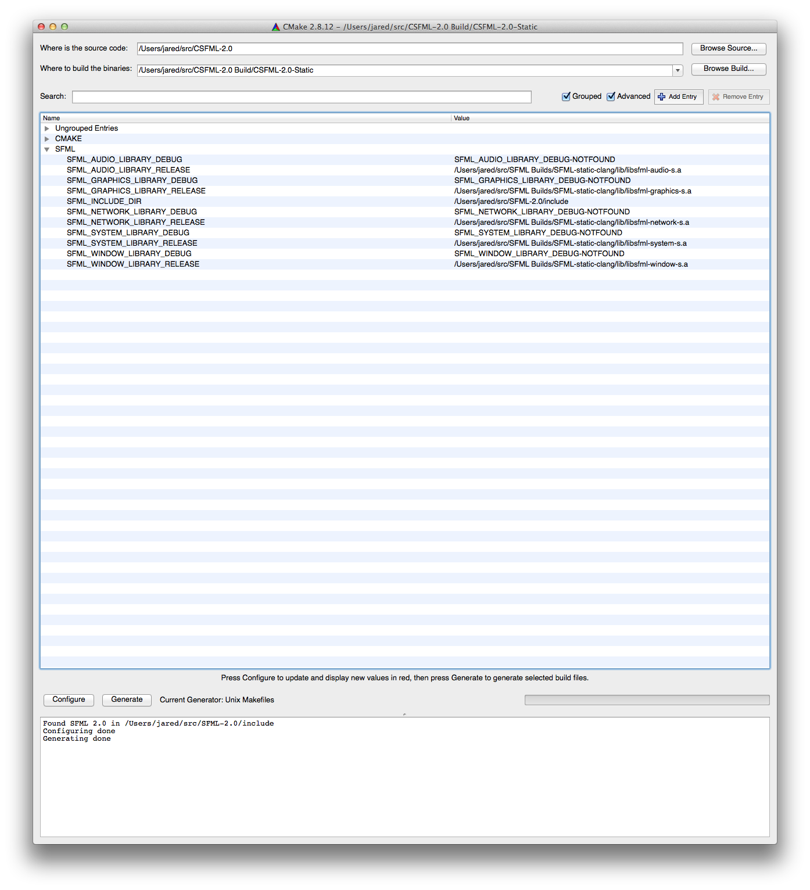This screenshot has width=810, height=890.
Task: Click the Value column header
Action: tap(610, 118)
